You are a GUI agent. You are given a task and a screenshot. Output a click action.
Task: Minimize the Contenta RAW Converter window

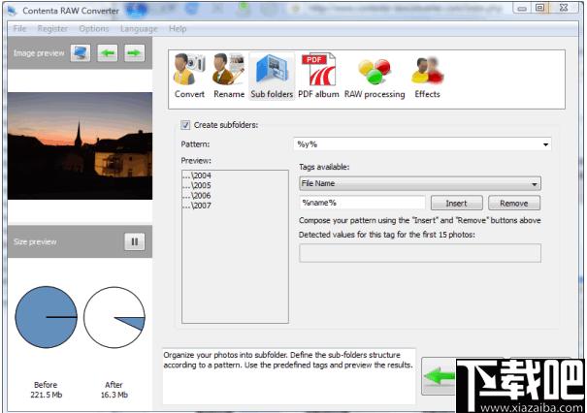click(x=522, y=8)
